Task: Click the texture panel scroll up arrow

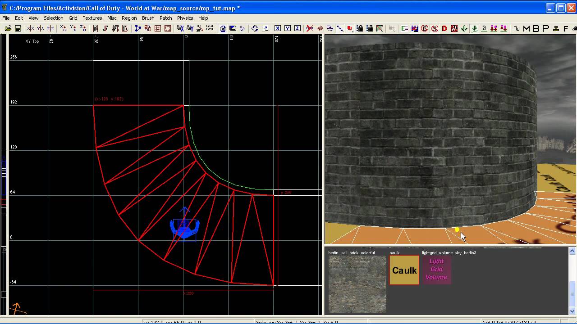Action: 572,251
